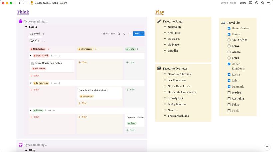The width and height of the screenshot is (273, 152).
Task: Open the Sort option
Action: (113, 34)
